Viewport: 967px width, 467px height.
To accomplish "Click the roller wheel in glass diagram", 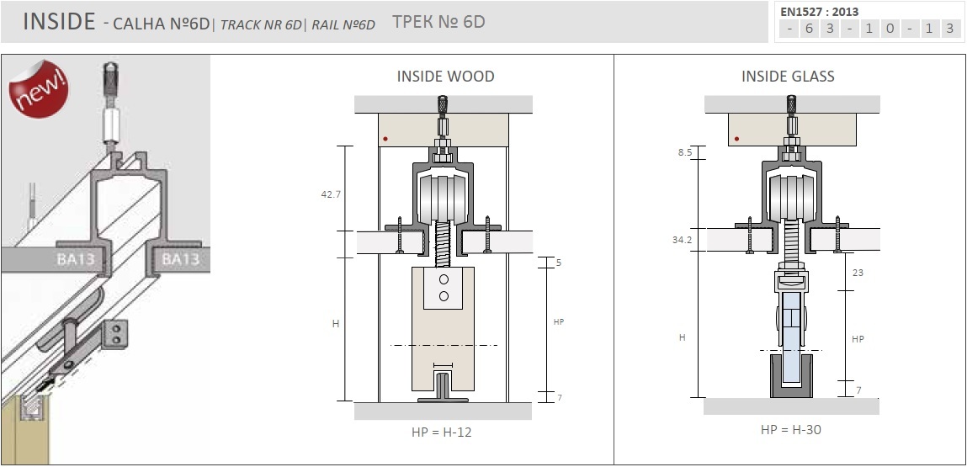I will [x=793, y=198].
